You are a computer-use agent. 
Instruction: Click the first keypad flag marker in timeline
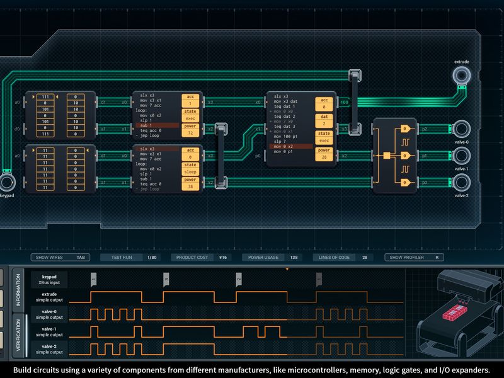click(x=93, y=279)
